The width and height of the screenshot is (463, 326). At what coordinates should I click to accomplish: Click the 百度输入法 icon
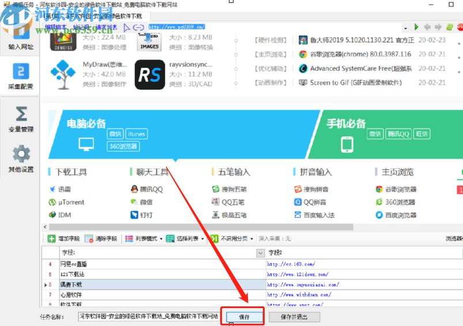pyautogui.click(x=298, y=215)
